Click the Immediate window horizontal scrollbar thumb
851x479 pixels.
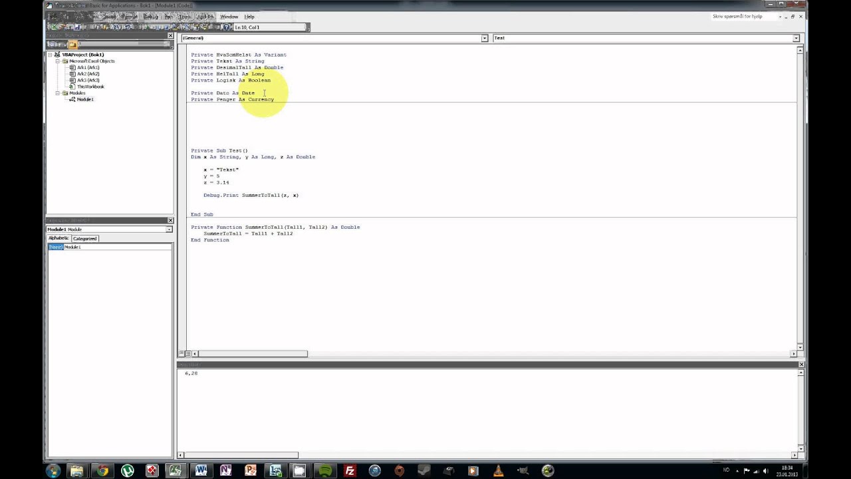point(242,455)
